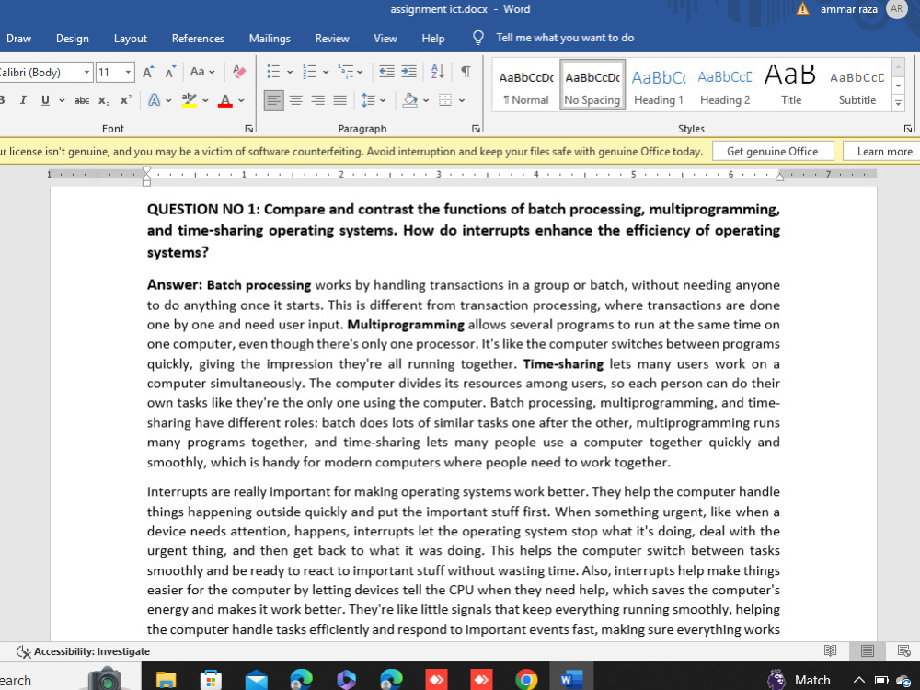Apply the Normal style

526,86
